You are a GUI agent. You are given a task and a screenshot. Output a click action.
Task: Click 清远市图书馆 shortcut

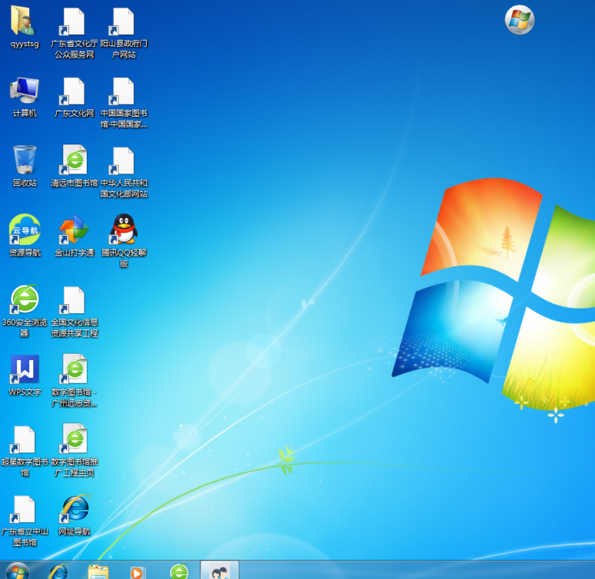point(74,160)
